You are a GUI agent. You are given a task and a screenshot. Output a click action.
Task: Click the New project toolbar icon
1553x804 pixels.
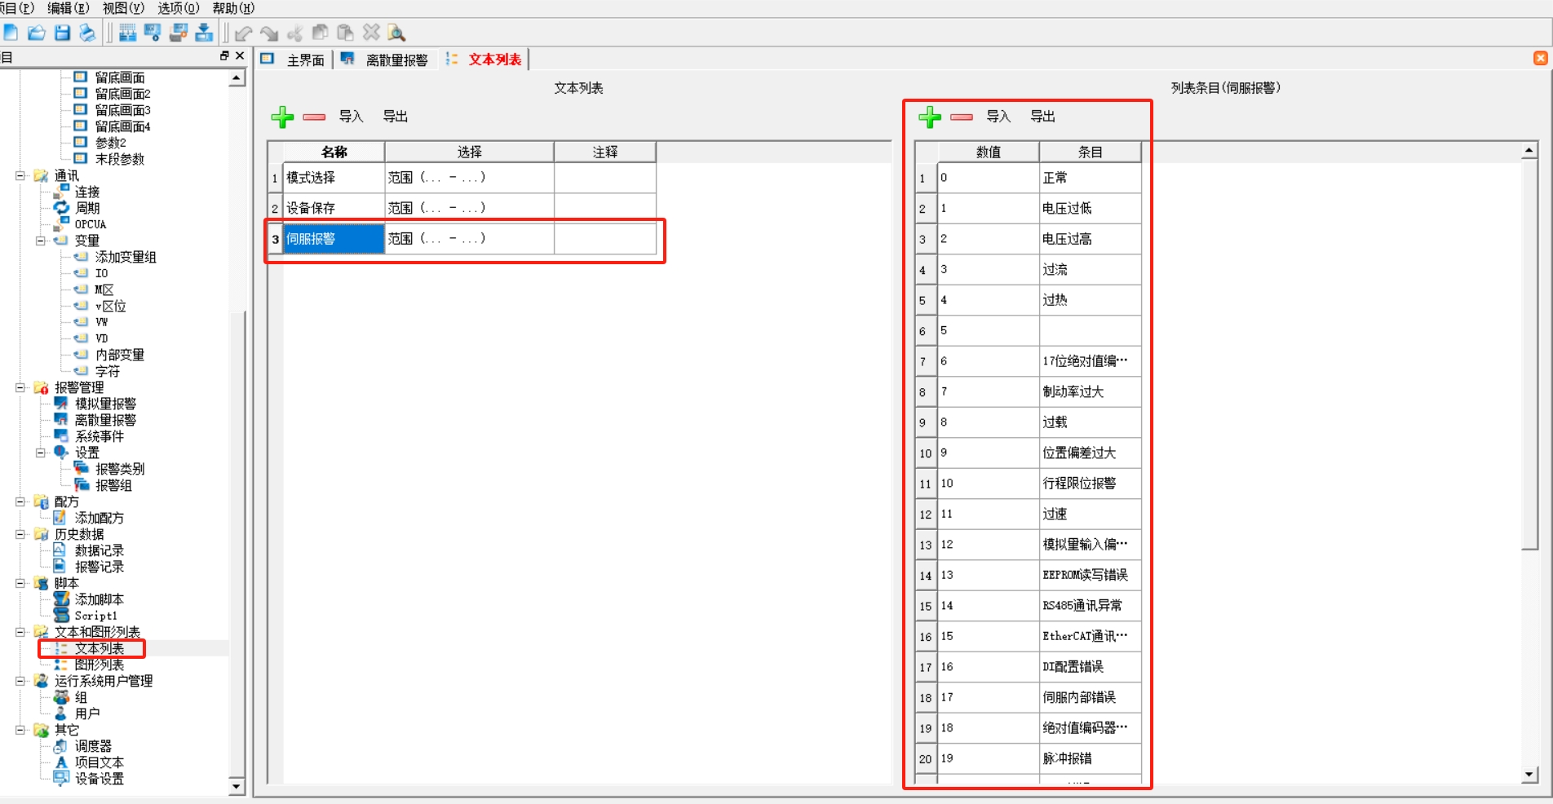point(11,33)
